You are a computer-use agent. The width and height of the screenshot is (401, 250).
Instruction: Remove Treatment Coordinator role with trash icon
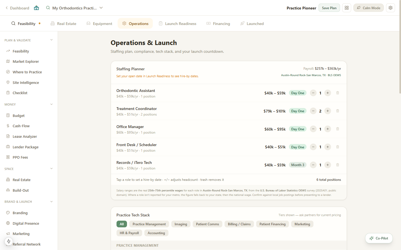click(338, 111)
